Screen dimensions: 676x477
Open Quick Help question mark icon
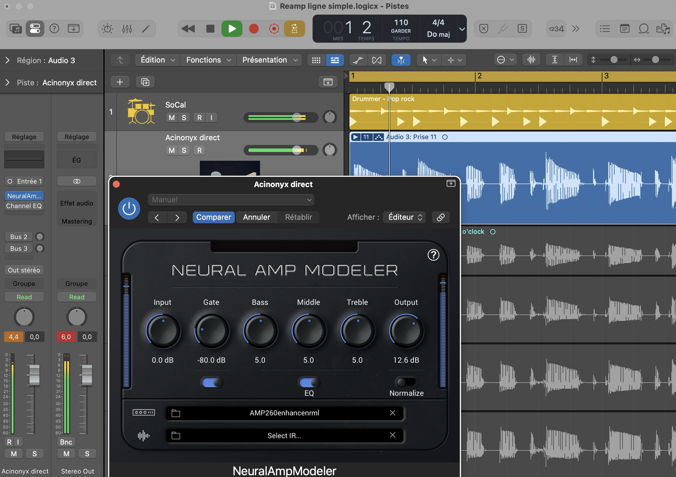tap(54, 29)
